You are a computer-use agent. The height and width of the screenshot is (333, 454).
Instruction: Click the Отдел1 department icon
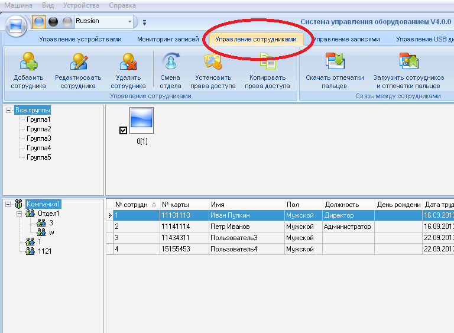point(30,214)
